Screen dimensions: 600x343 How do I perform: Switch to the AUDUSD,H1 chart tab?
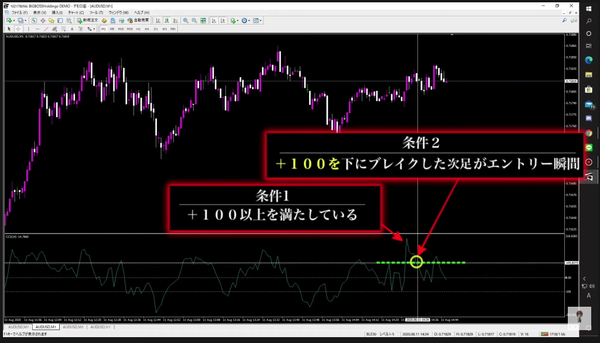pos(100,327)
